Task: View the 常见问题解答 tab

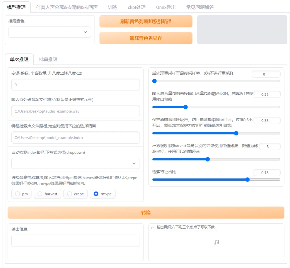Action: (199, 8)
